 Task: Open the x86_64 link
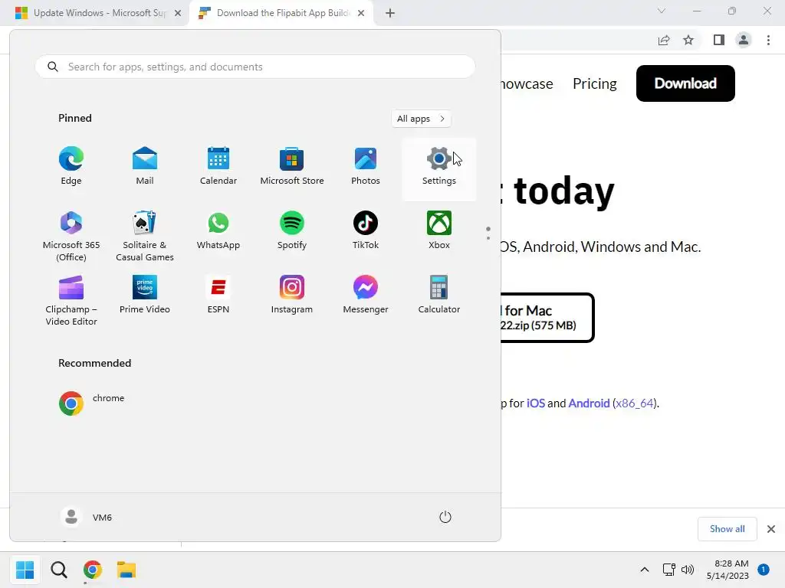634,403
